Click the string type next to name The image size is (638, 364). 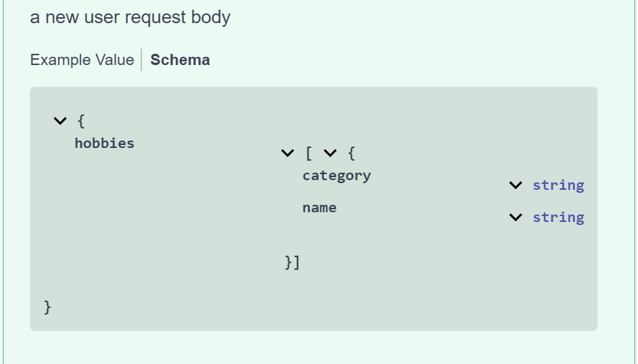point(558,218)
